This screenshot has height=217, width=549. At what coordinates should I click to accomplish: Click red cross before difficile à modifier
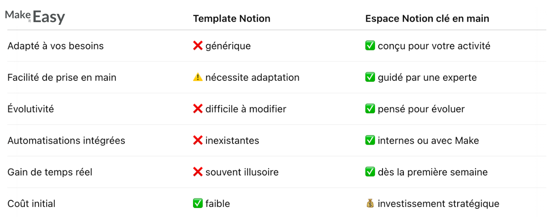tap(198, 109)
